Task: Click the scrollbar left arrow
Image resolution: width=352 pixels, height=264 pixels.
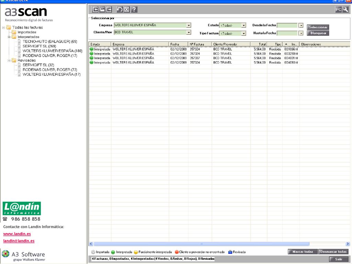Action: point(91,244)
